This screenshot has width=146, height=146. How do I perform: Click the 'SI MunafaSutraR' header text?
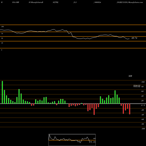pos(36,2)
